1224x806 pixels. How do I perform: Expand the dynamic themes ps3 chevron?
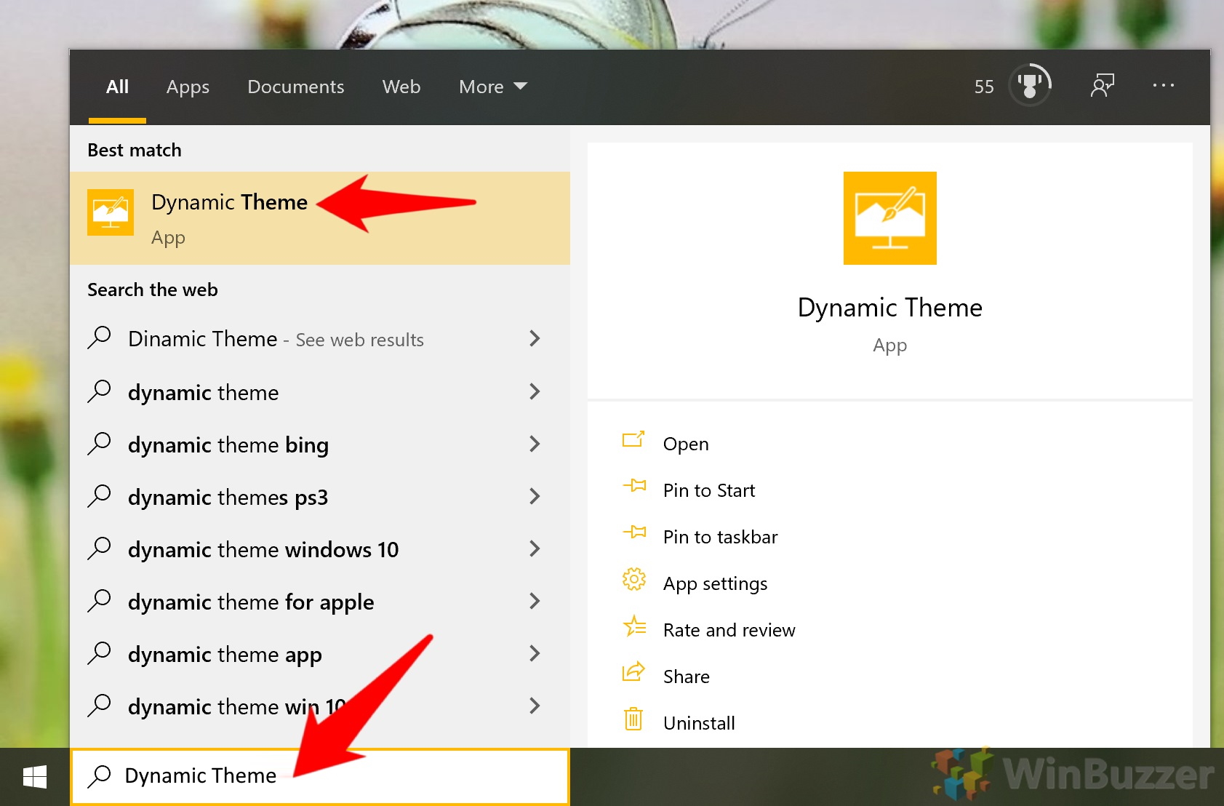535,496
